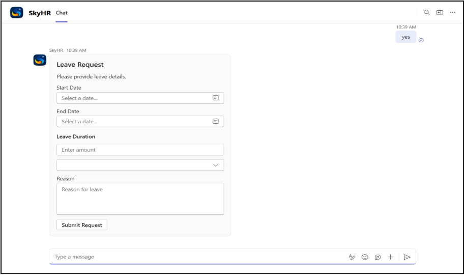Viewport: 464px width, 275px height.
Task: Click the sent 'yes' message bubble
Action: (405, 37)
